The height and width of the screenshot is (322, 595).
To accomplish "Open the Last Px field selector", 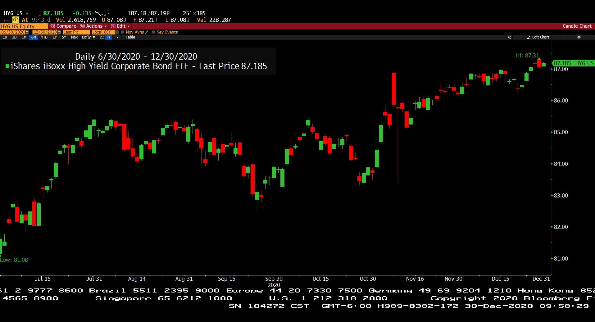I will click(x=76, y=32).
